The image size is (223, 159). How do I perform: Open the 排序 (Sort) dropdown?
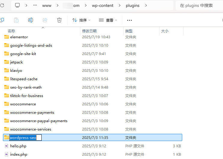(81, 20)
